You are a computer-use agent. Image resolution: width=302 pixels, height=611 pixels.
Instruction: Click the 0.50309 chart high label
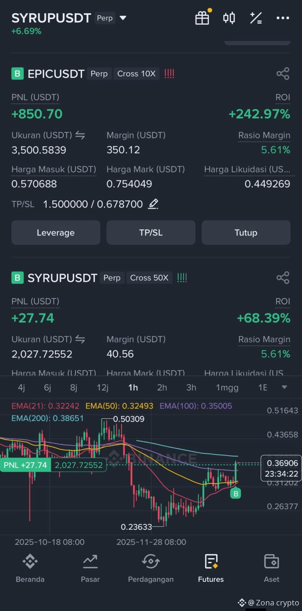click(x=129, y=419)
